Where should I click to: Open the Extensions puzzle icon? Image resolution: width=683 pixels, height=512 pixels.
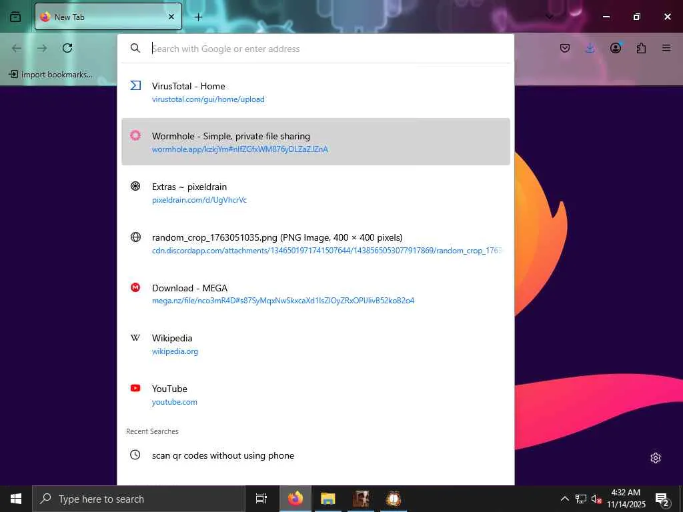pyautogui.click(x=641, y=48)
